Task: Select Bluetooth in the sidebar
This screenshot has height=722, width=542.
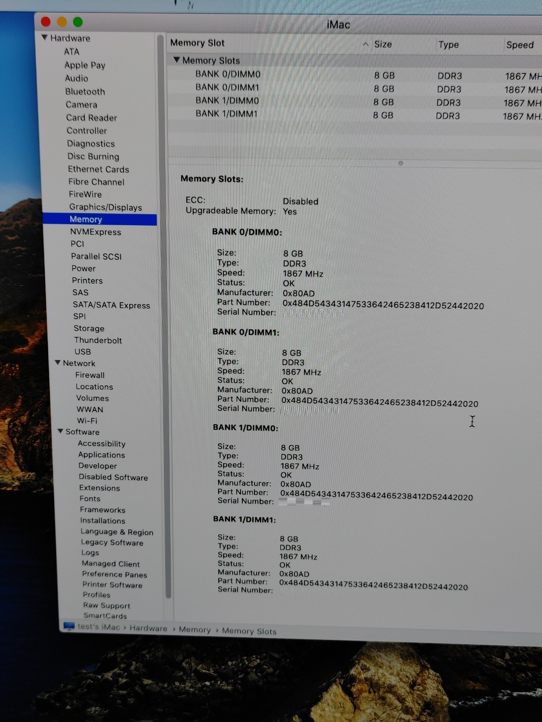Action: pos(85,91)
